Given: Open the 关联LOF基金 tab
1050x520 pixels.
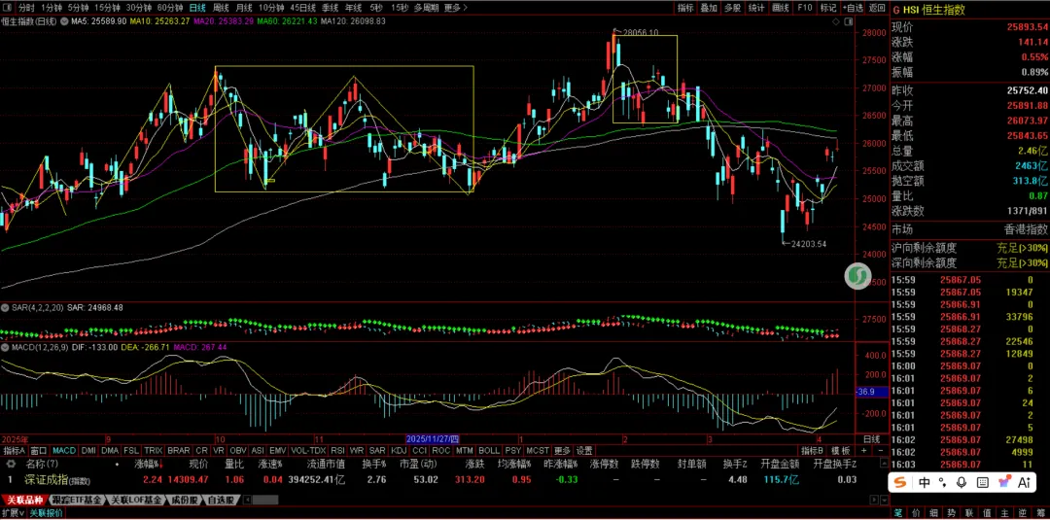Looking at the screenshot, I should tap(136, 500).
